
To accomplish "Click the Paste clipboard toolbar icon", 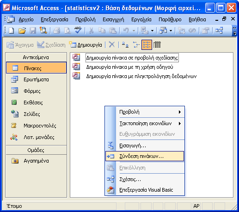I will tap(113, 30).
